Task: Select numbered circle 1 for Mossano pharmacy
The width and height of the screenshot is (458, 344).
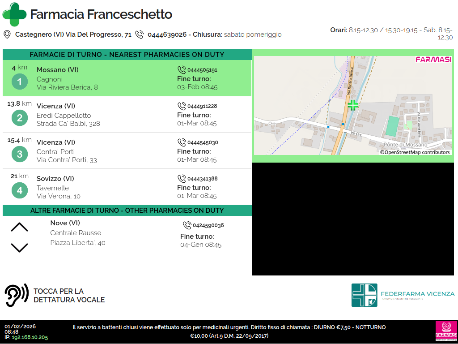Action: click(19, 82)
